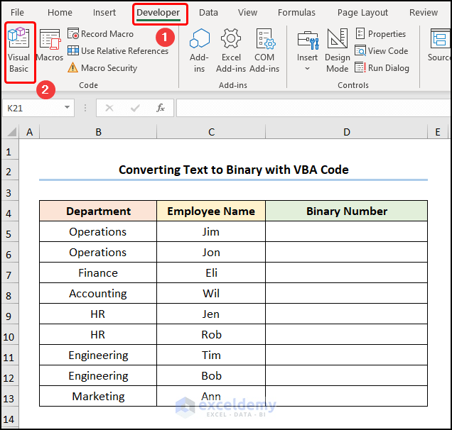
Task: Click the Select All corner triangle
Action: [11, 132]
